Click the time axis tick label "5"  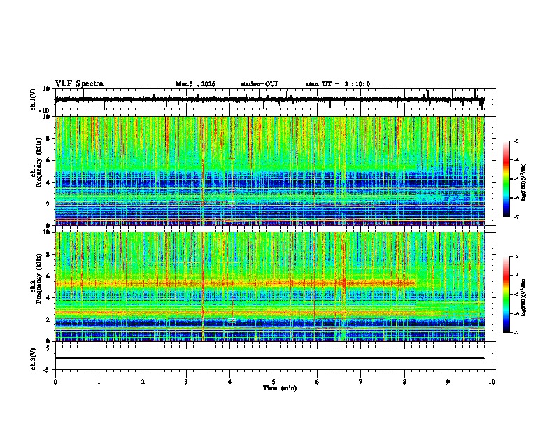pyautogui.click(x=274, y=382)
